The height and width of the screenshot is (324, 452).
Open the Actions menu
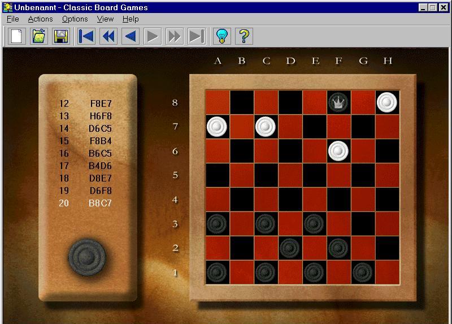coord(40,19)
